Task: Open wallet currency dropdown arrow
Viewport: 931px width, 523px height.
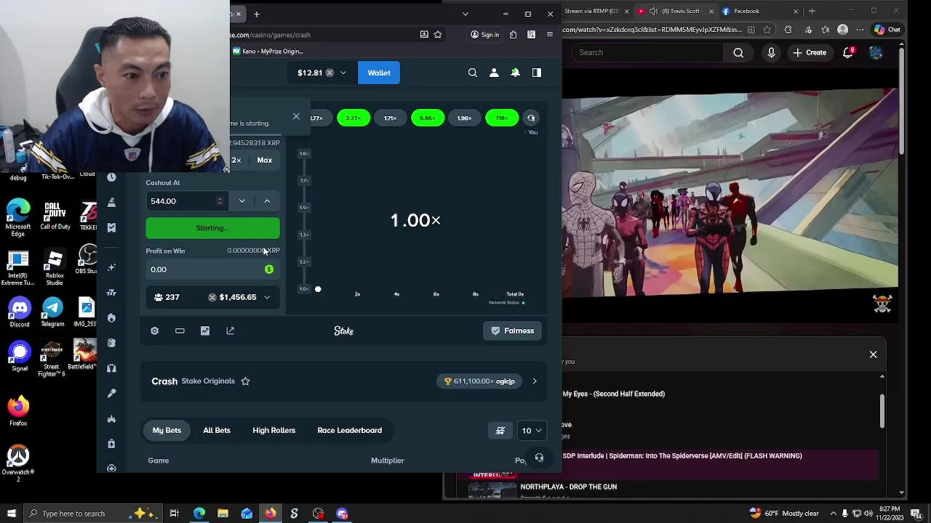Action: tap(343, 73)
